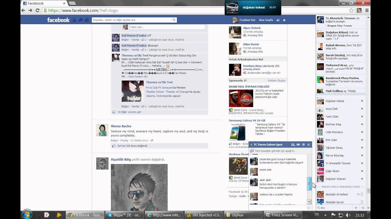
Task: Open the Action Center flag icon
Action: point(334,215)
